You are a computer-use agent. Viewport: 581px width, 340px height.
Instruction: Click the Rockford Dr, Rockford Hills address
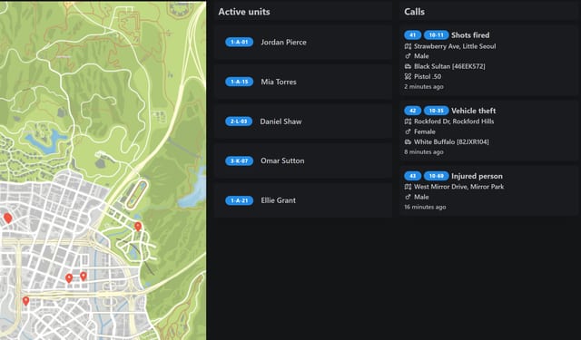454,121
